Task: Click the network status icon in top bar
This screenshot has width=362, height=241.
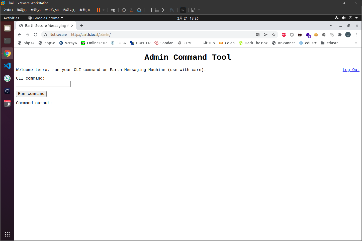Action: pyautogui.click(x=336, y=18)
